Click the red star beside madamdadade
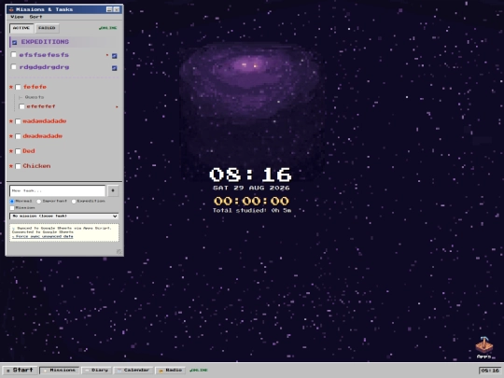 (x=11, y=121)
